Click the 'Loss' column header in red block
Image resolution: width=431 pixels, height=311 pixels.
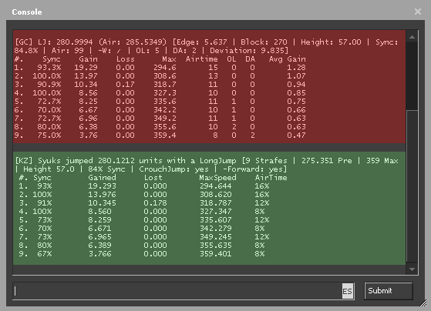click(x=125, y=59)
